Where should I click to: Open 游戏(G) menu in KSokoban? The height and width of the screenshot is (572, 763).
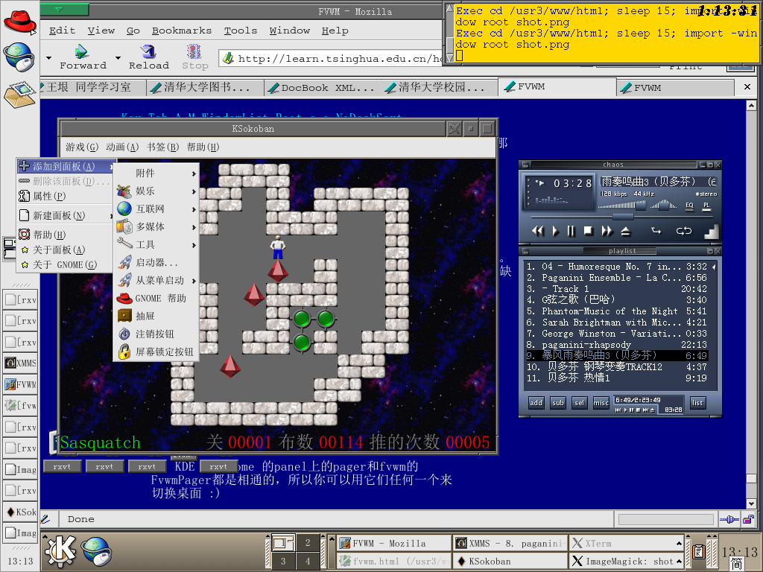coord(82,147)
